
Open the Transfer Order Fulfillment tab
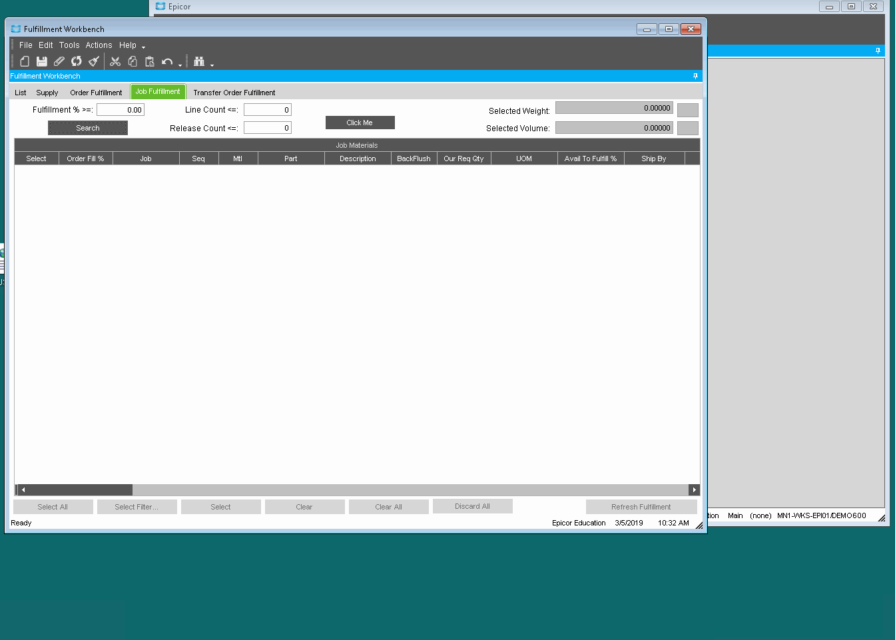(x=234, y=93)
